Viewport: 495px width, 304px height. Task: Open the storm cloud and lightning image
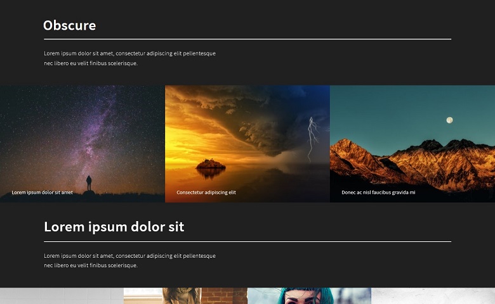247,144
